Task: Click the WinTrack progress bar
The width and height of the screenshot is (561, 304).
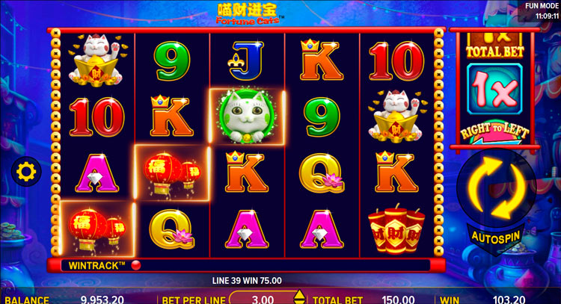Action: pos(245,265)
